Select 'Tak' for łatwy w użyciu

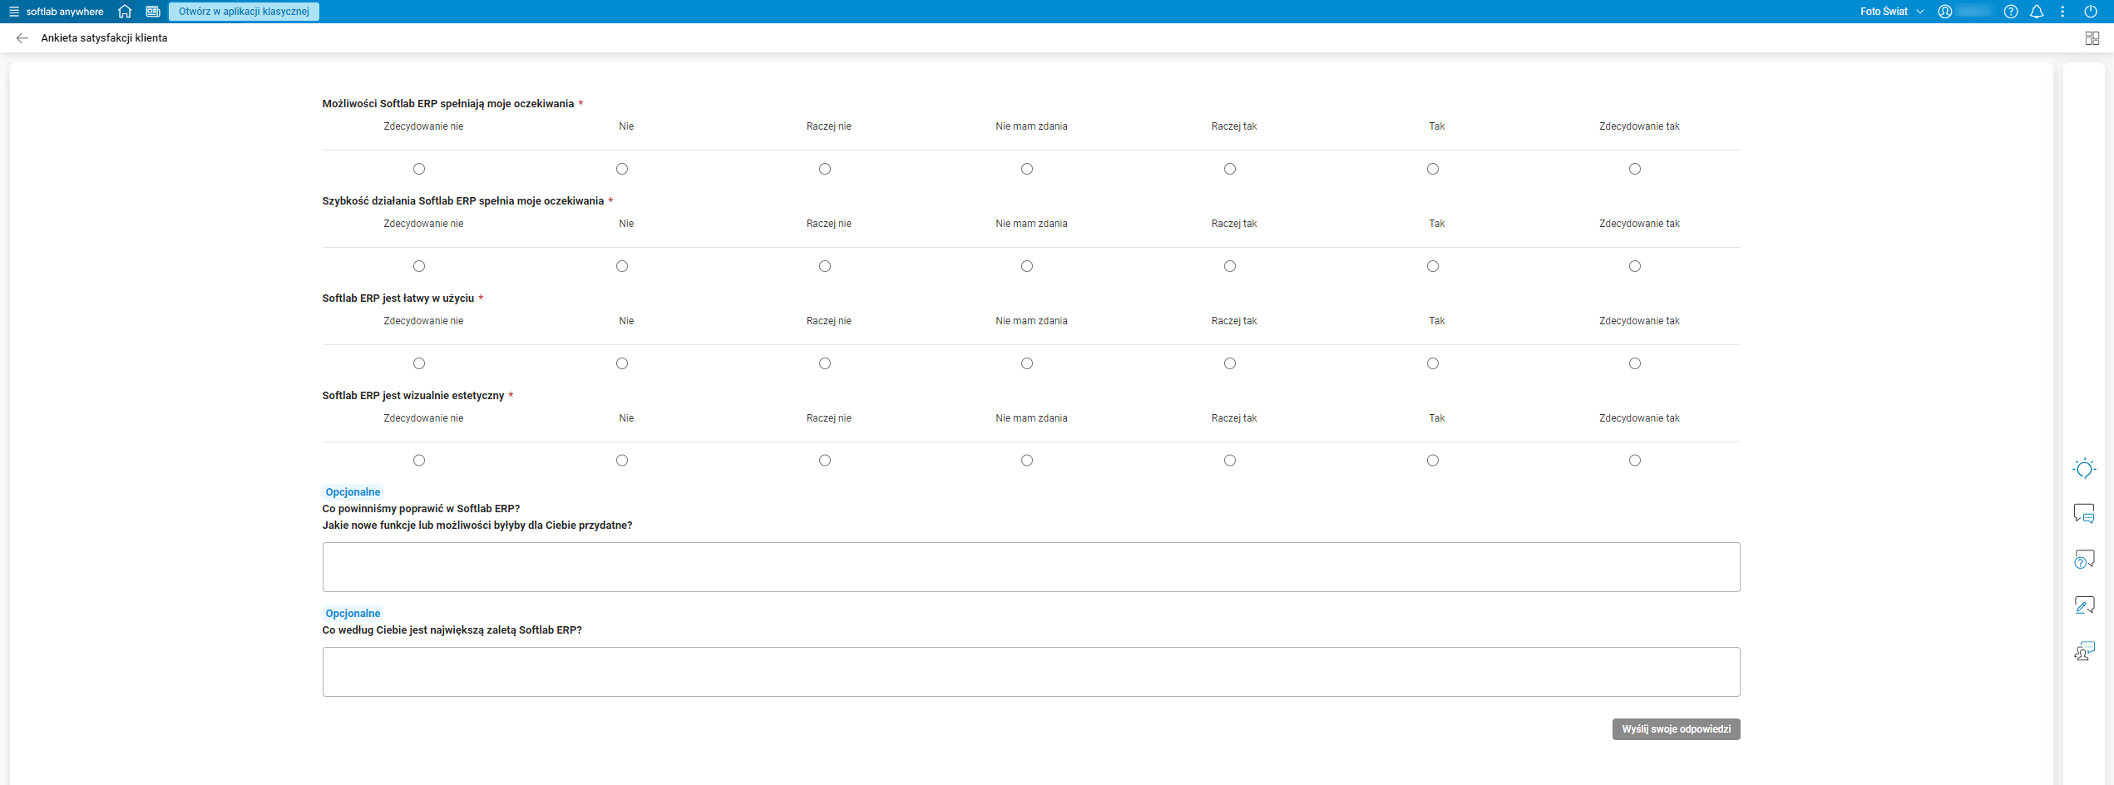(1433, 363)
